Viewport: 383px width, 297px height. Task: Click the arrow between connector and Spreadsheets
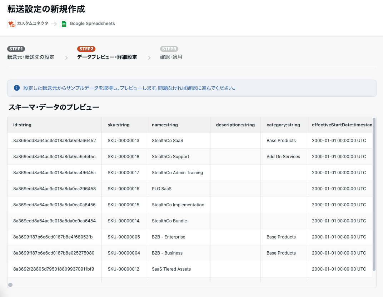pyautogui.click(x=54, y=24)
